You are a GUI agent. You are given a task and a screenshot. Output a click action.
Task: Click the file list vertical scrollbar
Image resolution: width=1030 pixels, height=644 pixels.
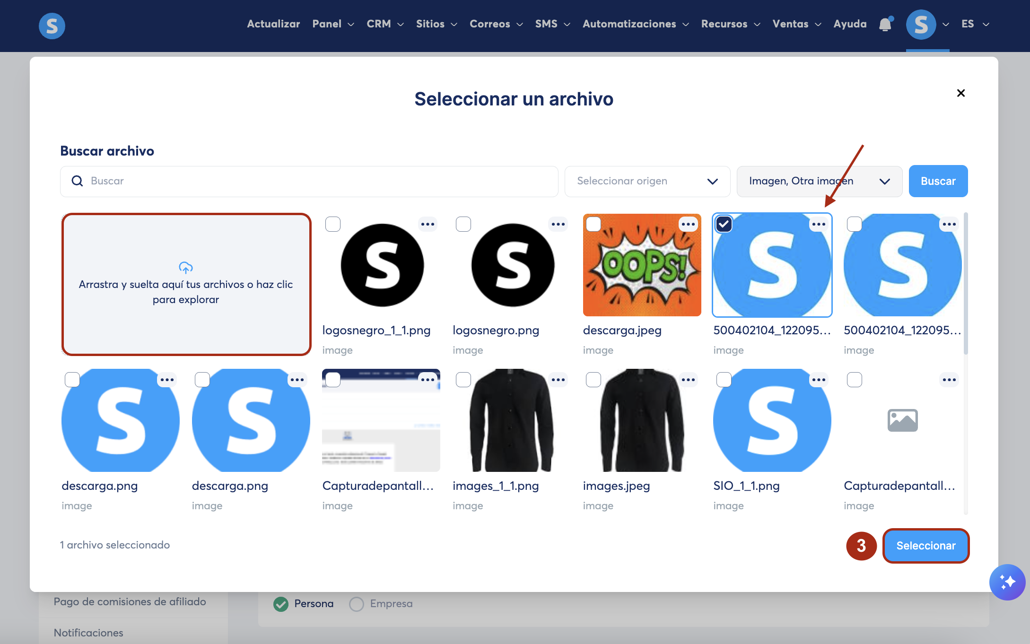point(966,284)
